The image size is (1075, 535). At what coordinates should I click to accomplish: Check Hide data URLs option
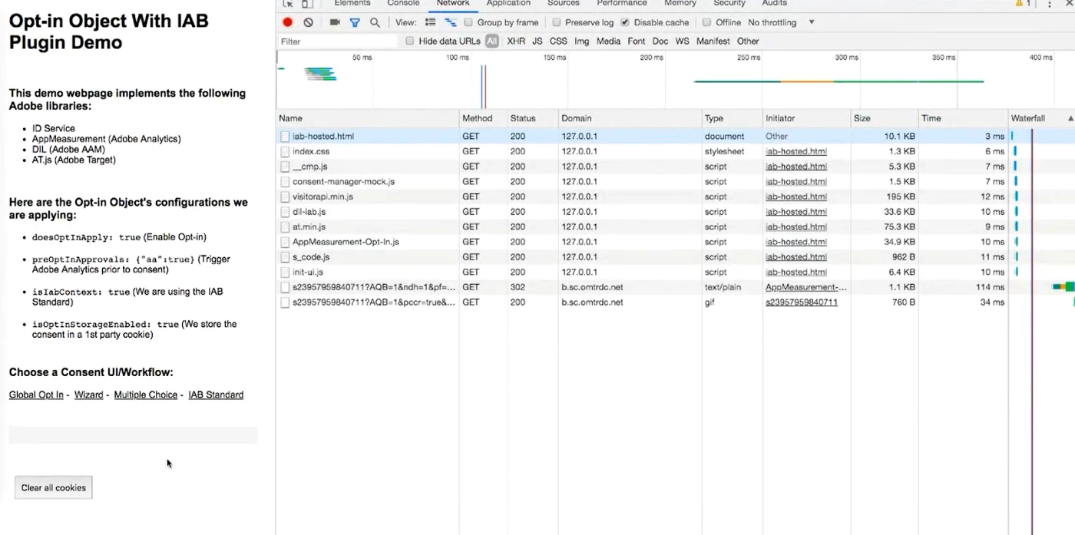(410, 41)
